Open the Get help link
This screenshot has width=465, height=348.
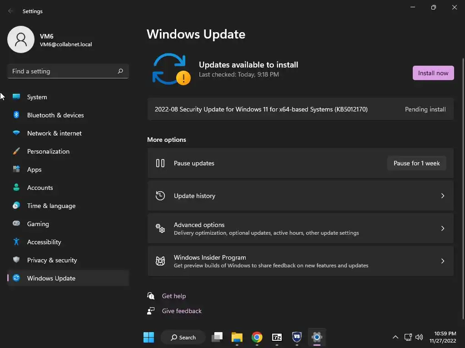click(x=174, y=295)
